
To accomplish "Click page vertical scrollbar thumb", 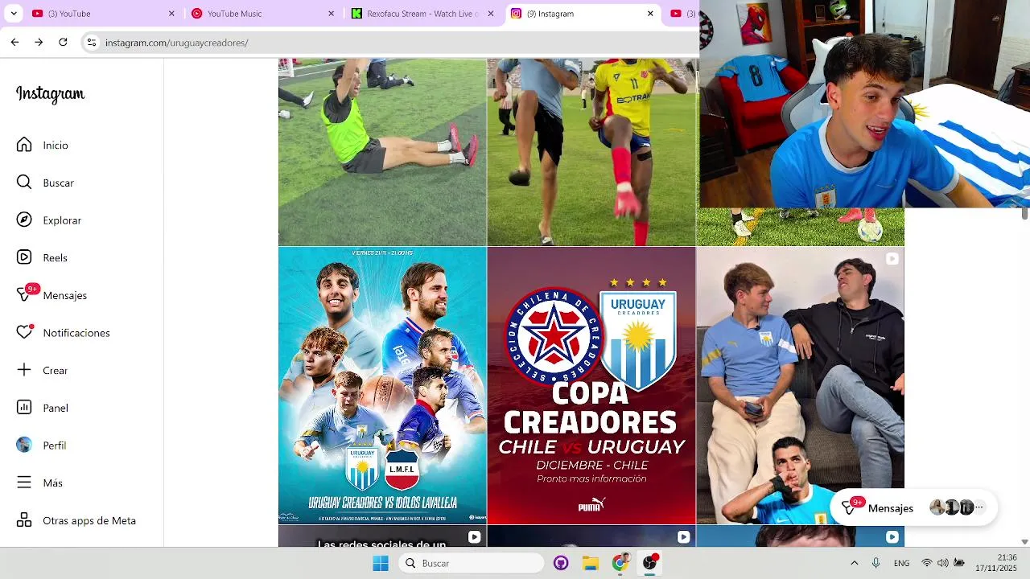I will (x=1024, y=213).
